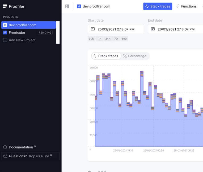Click the envelope icon beside Questions
Image resolution: width=203 pixels, height=172 pixels.
coord(5,156)
